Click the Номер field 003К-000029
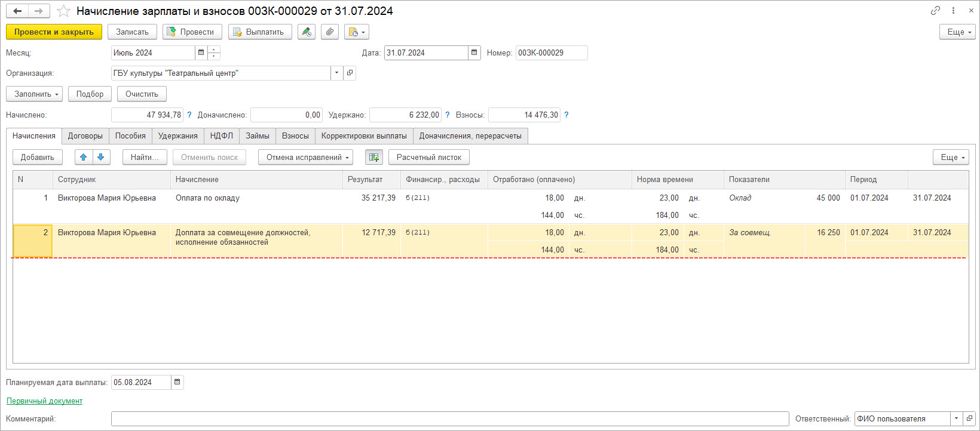Viewport: 980px width, 431px height. [552, 53]
